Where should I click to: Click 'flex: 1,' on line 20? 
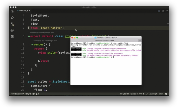(41, 90)
